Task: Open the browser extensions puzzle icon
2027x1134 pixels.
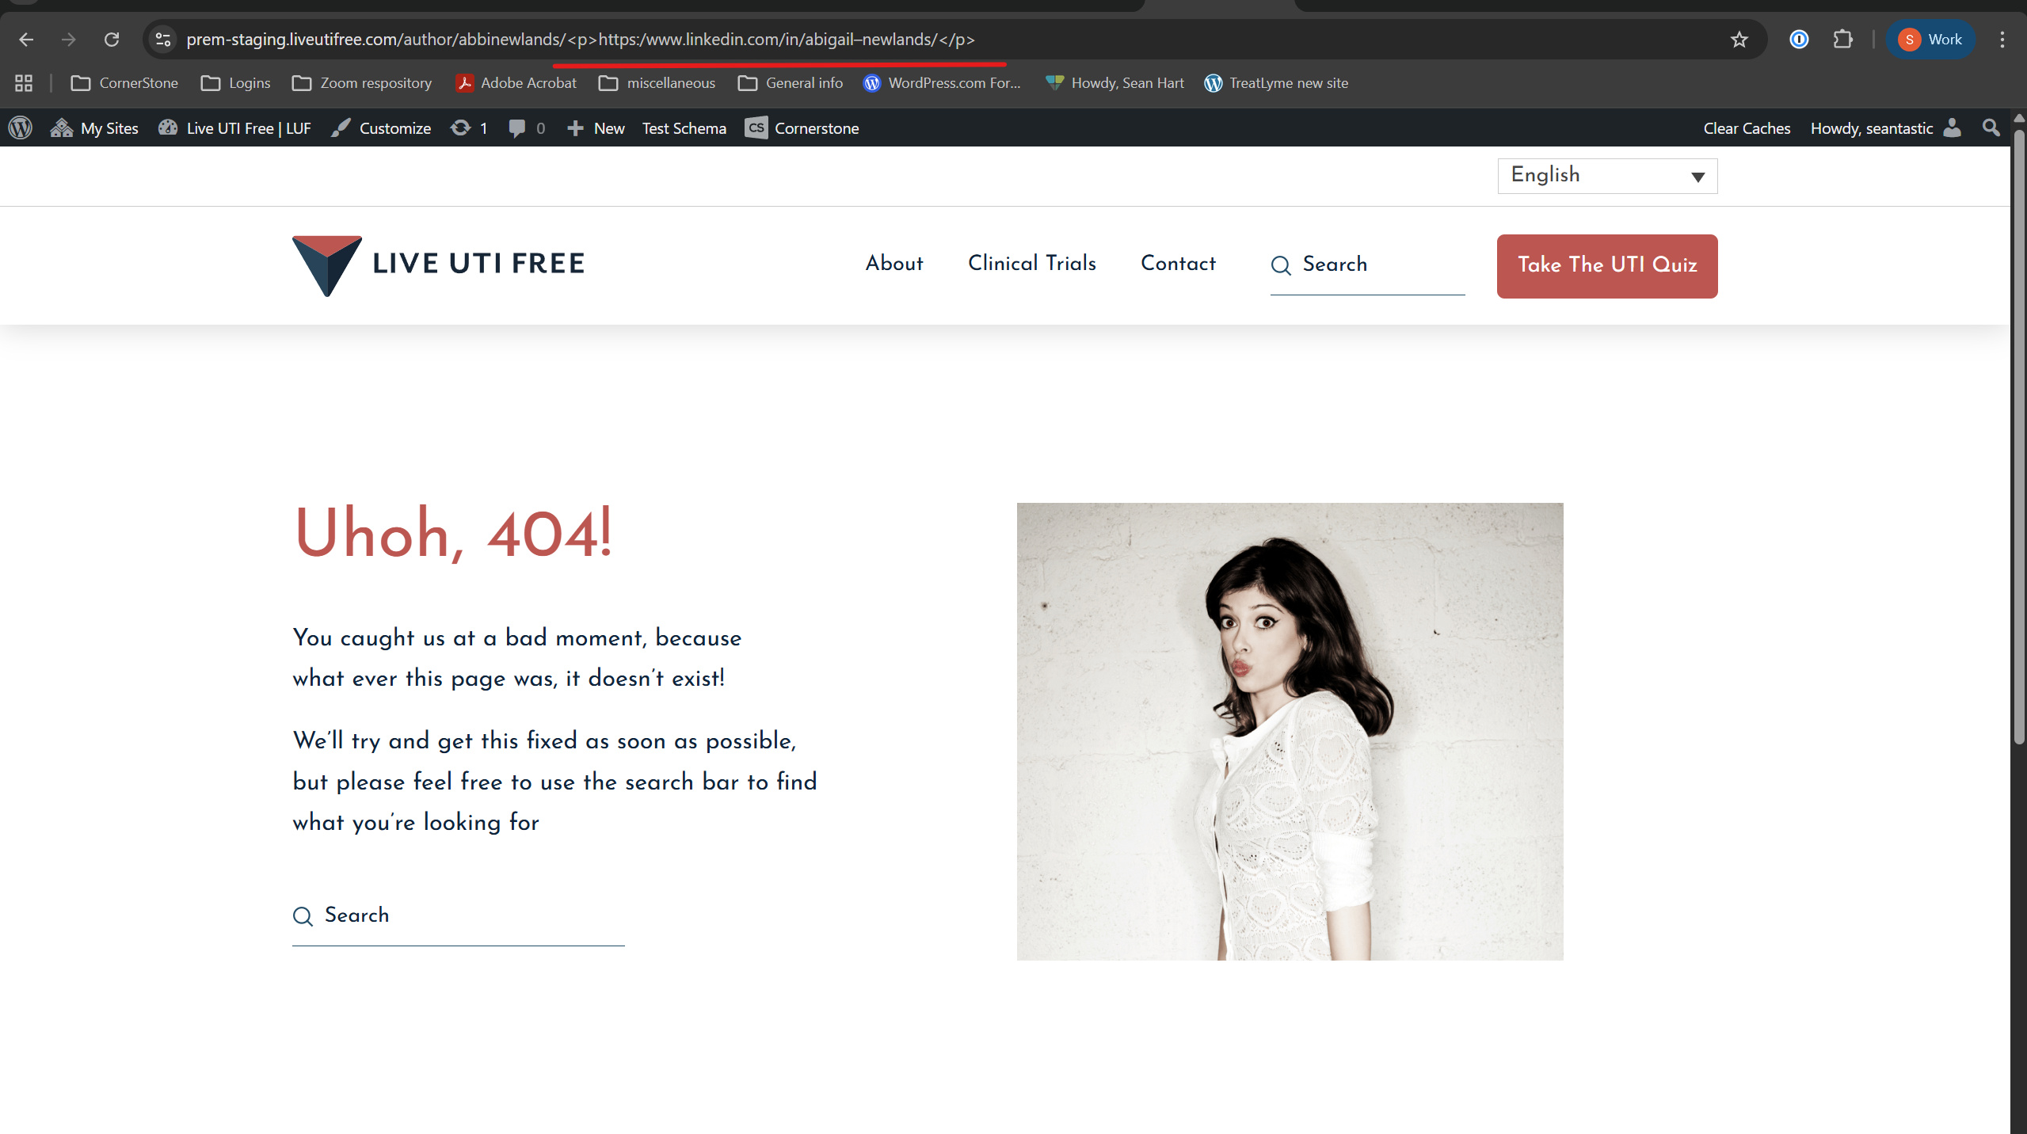Action: pyautogui.click(x=1842, y=39)
